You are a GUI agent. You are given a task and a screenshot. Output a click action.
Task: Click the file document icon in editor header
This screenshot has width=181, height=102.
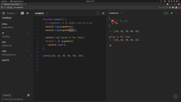pyautogui.click(x=98, y=13)
